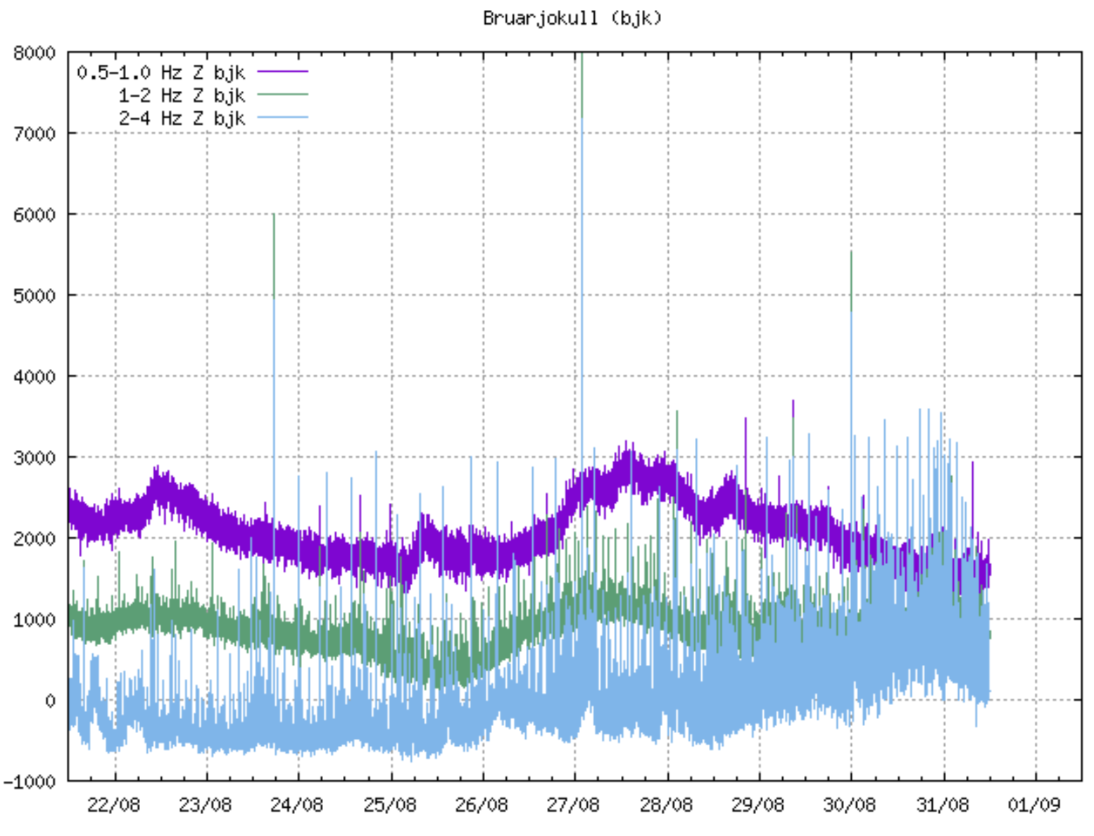
Task: Click the tallest spike just after 27/08
Action: [581, 56]
